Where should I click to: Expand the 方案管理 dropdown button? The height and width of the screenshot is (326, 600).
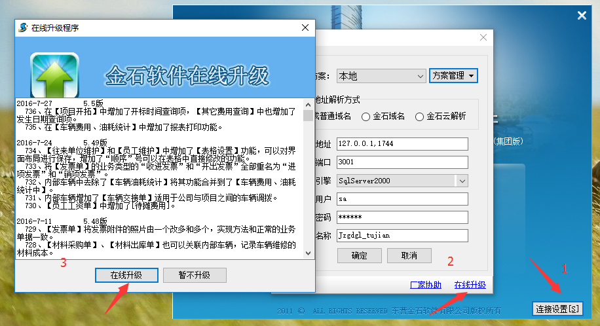pos(453,76)
